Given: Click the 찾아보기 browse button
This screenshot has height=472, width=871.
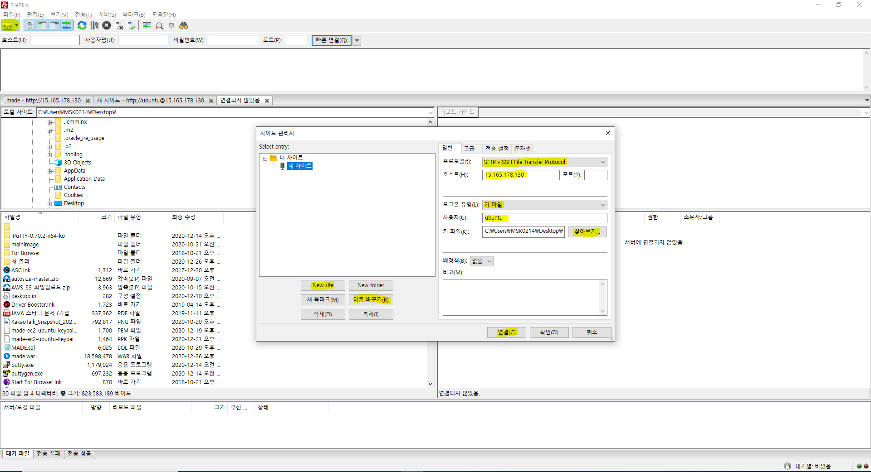Looking at the screenshot, I should pyautogui.click(x=587, y=232).
